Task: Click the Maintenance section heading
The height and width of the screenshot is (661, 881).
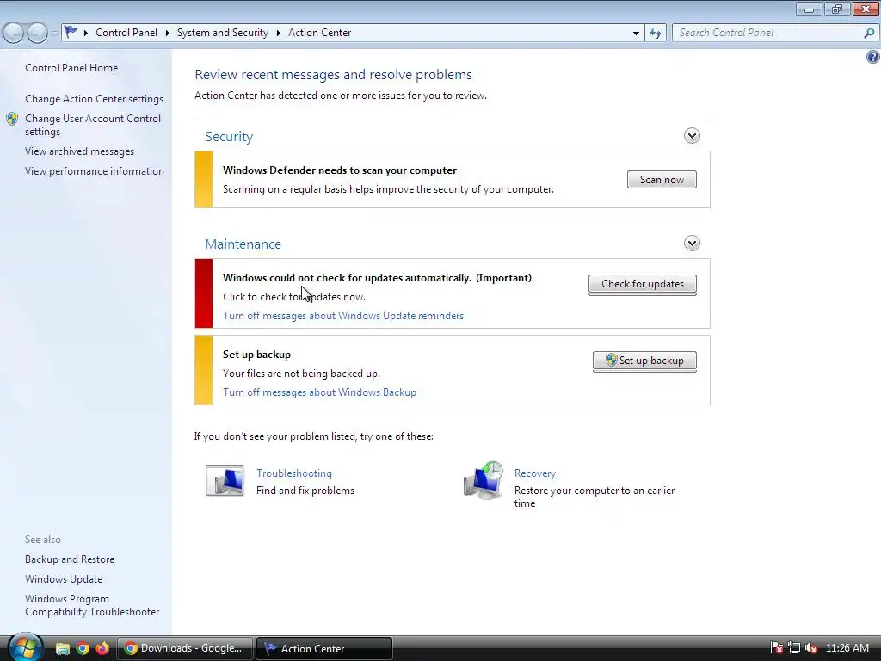Action: 243,244
